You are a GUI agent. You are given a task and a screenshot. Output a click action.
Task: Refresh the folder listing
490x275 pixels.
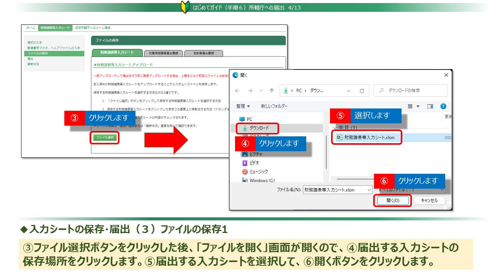pyautogui.click(x=362, y=91)
